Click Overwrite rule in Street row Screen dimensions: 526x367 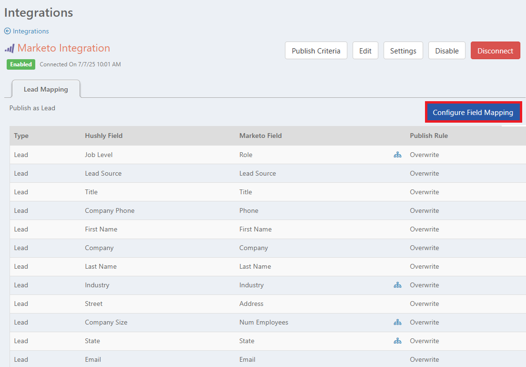click(x=425, y=304)
